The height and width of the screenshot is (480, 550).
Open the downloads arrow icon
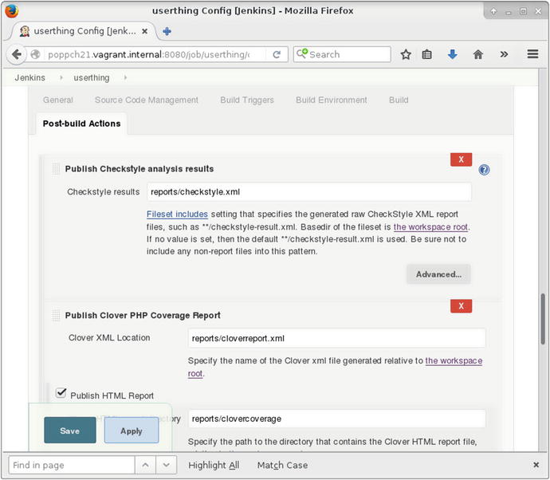tap(453, 54)
